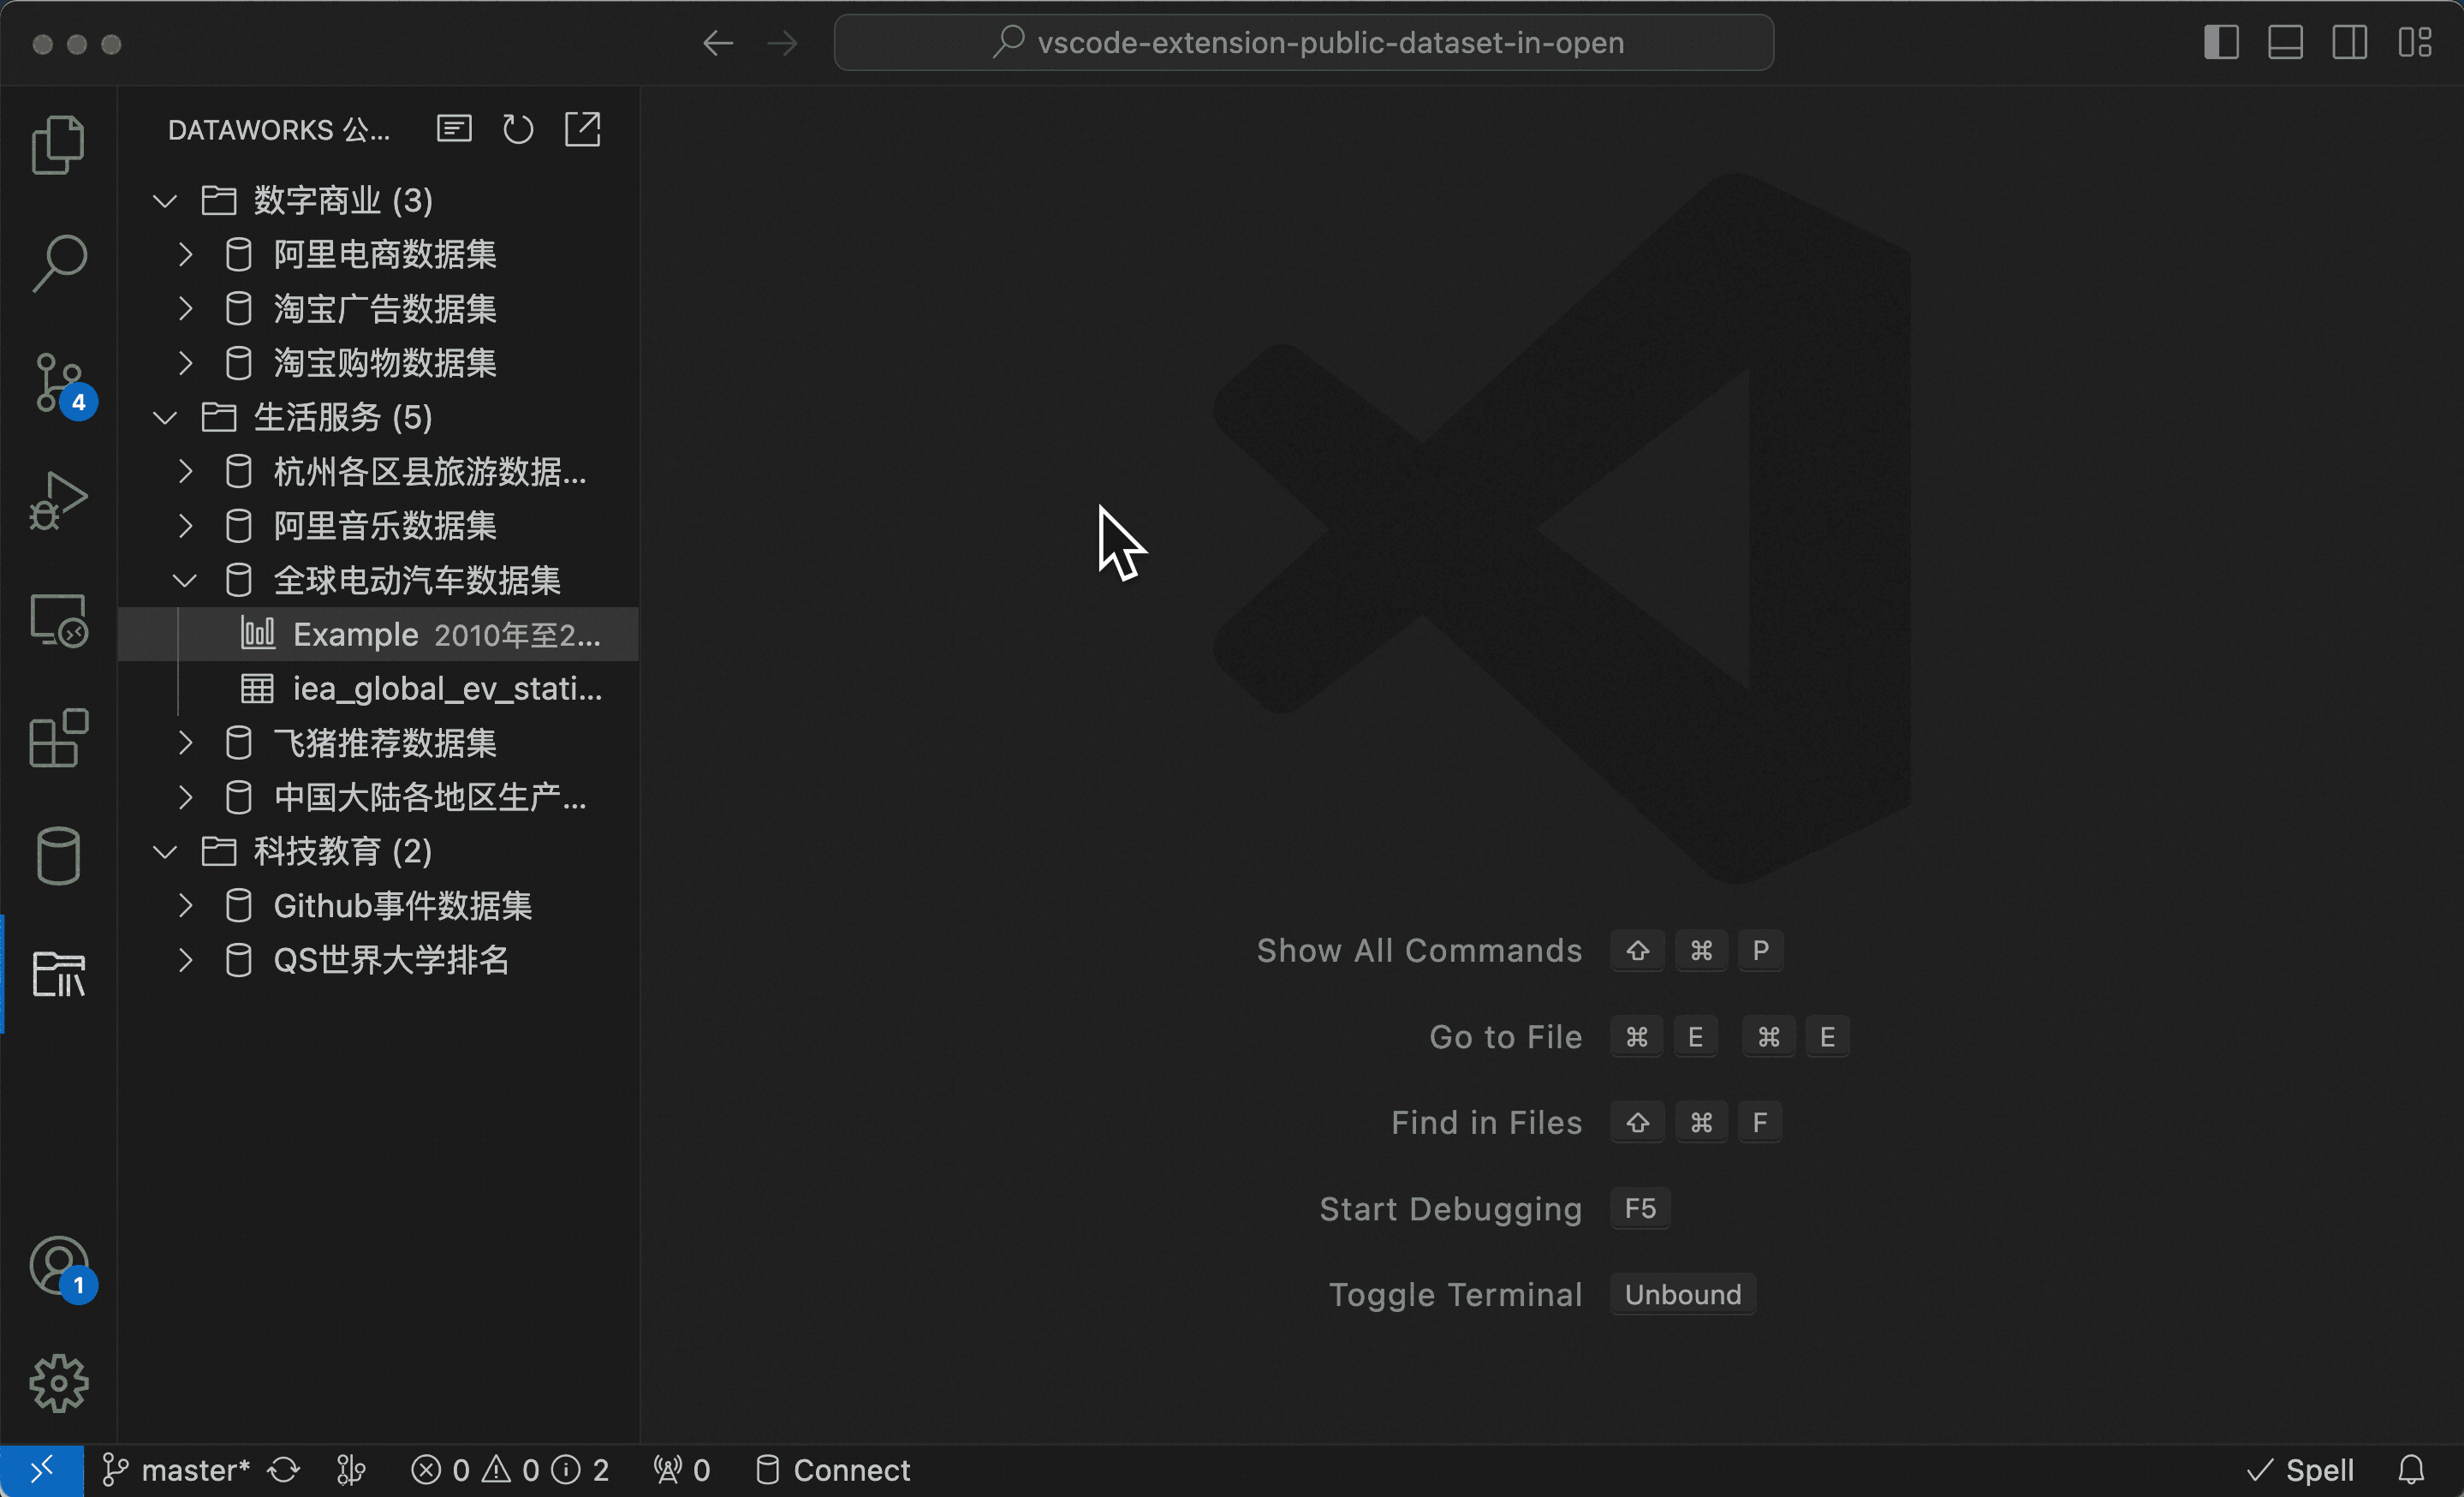Collapse the 全球电动汽车数据集 node
The image size is (2464, 1497).
click(185, 580)
